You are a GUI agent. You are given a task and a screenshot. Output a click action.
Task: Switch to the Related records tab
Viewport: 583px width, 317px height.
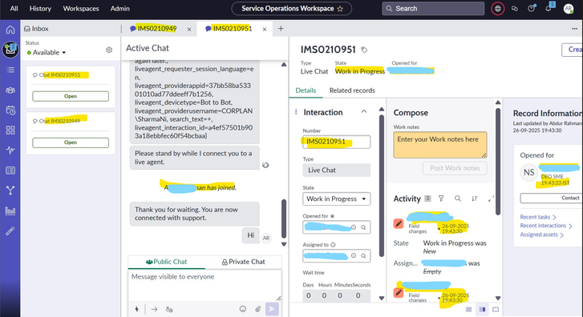(x=352, y=90)
